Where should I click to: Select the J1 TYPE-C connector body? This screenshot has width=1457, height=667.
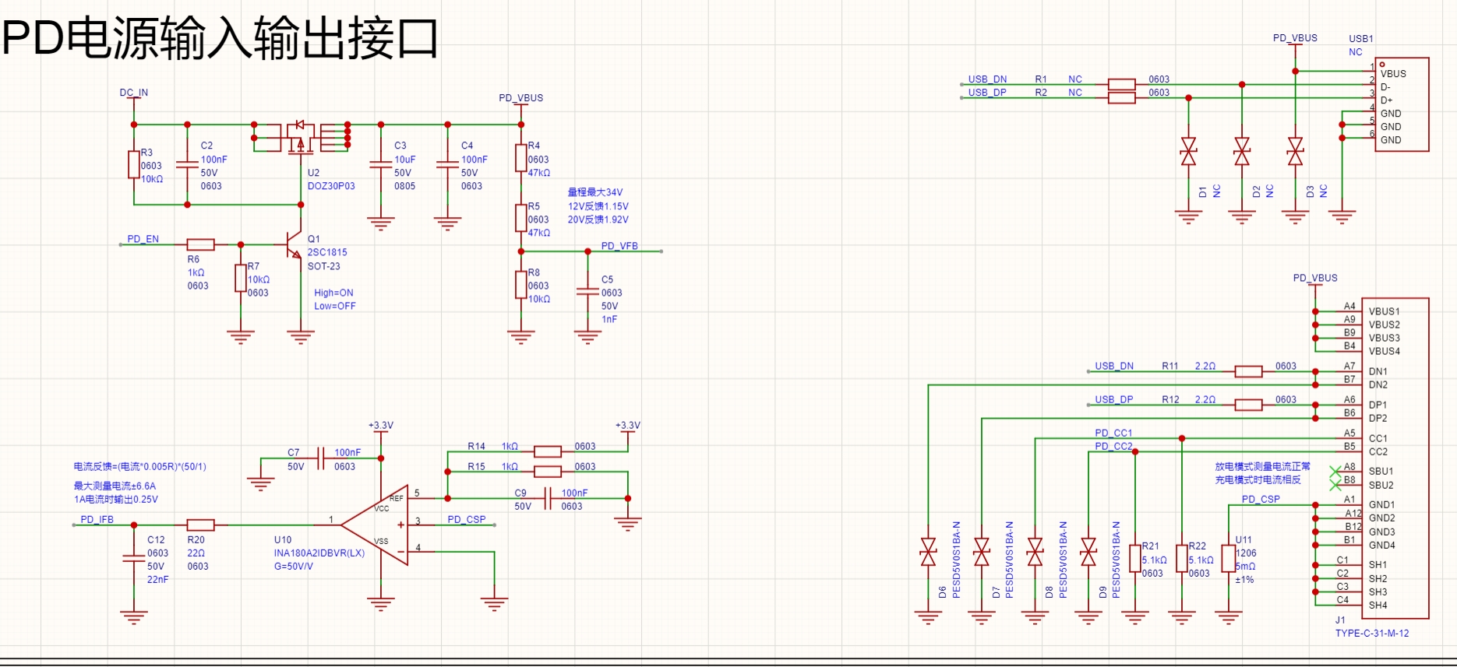pyautogui.click(x=1399, y=458)
